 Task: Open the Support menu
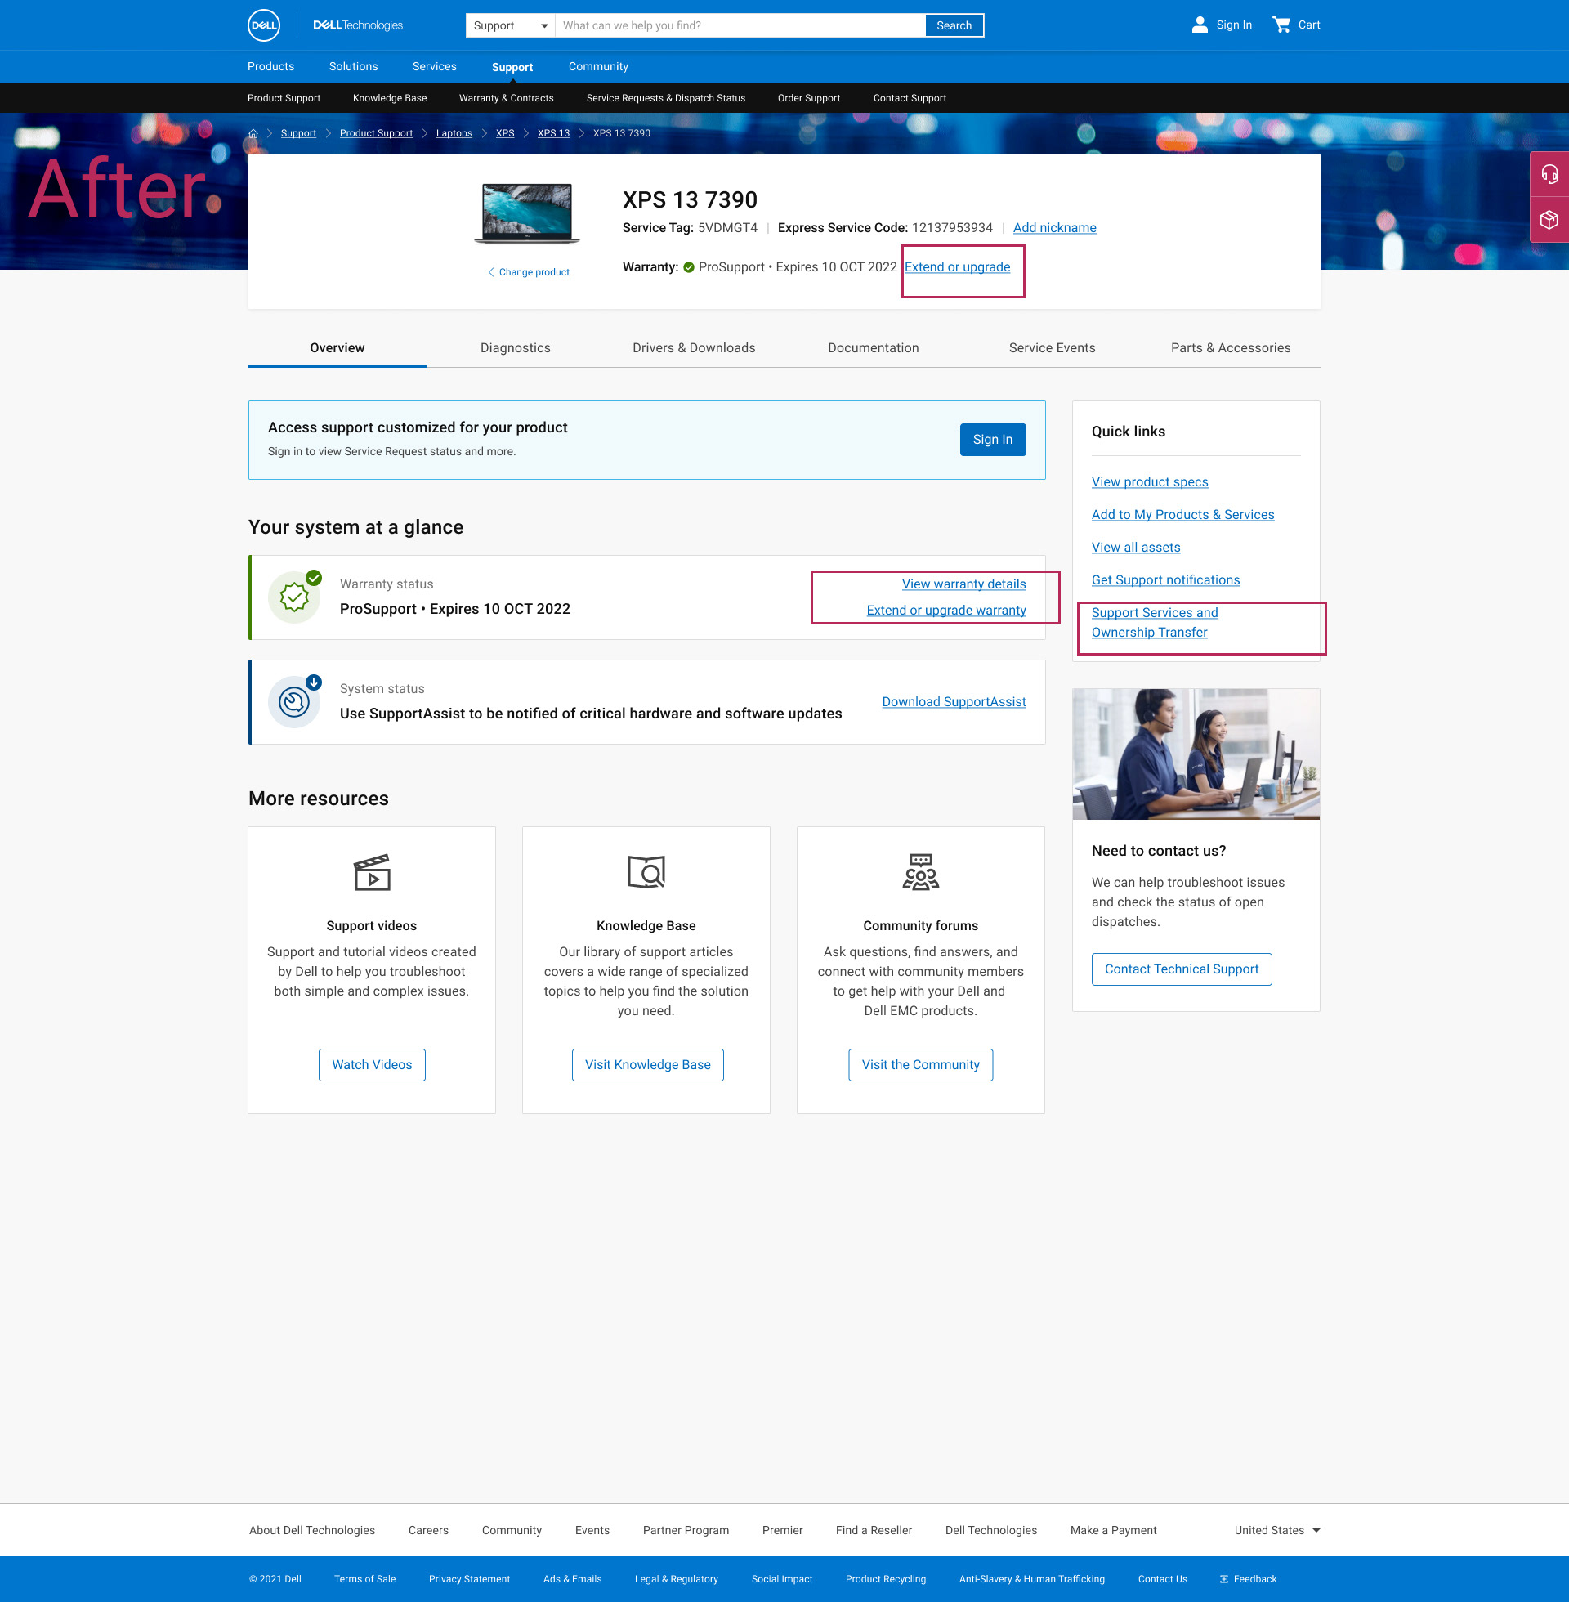coord(512,68)
